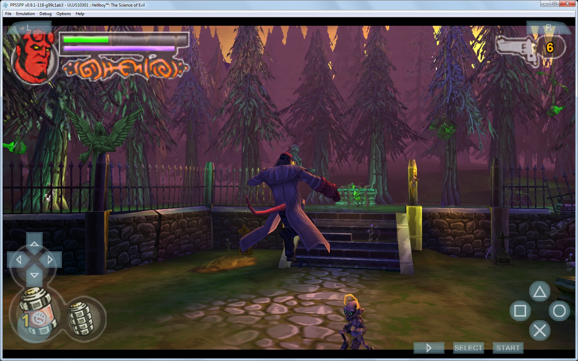
Task: Click the green health bar
Action: coord(86,40)
